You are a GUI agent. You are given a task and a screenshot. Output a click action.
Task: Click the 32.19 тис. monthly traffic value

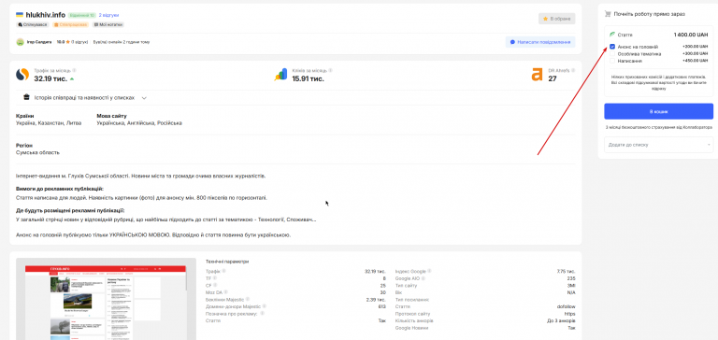pos(50,78)
